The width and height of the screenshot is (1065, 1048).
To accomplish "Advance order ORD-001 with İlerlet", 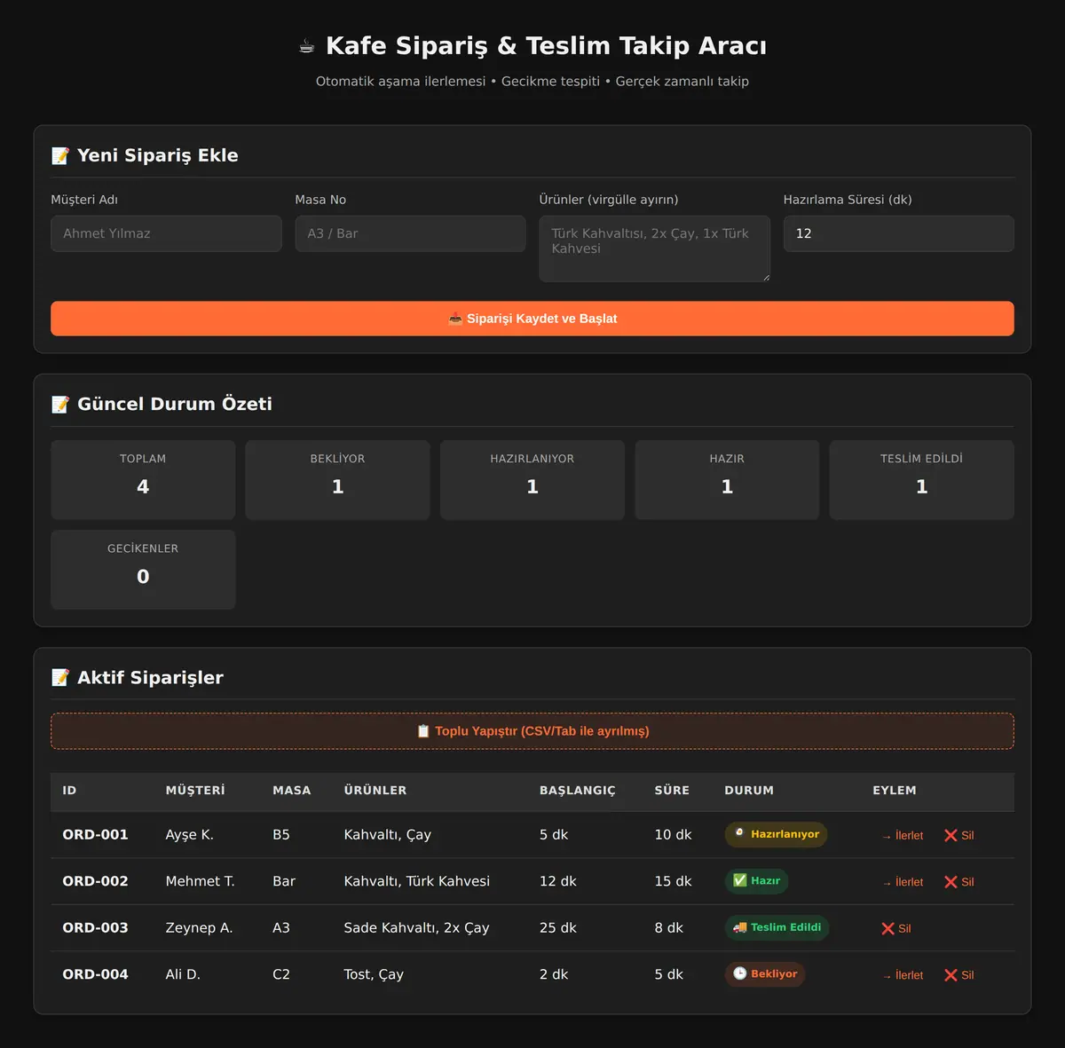I will tap(903, 835).
